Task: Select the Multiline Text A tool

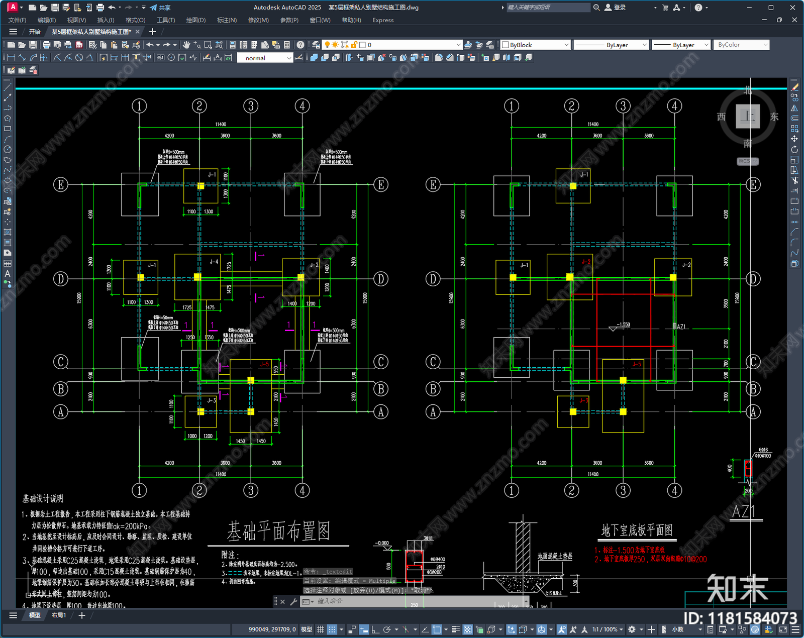Action: click(8, 274)
